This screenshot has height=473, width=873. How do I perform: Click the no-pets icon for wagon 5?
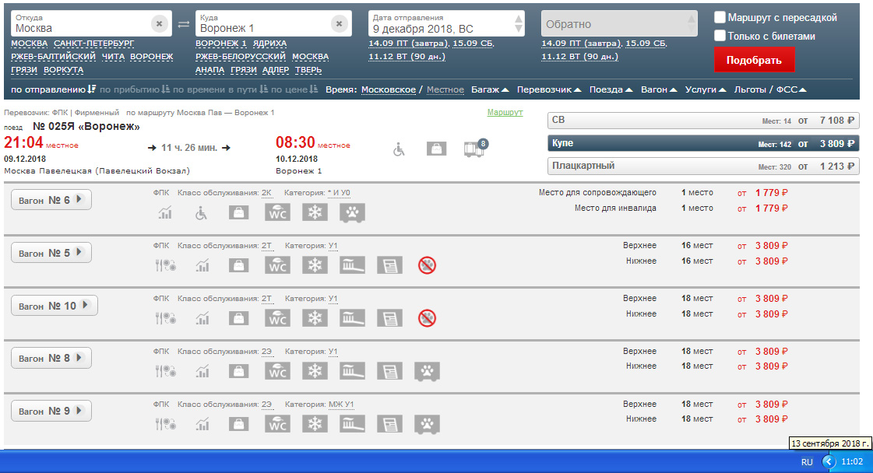click(x=426, y=265)
